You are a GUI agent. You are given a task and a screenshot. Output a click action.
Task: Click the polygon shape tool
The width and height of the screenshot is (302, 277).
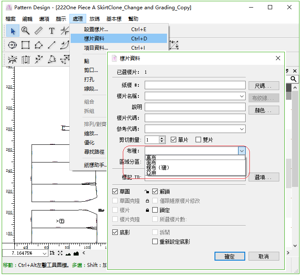tap(39, 45)
